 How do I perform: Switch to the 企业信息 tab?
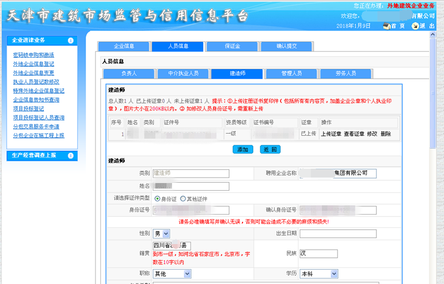pyautogui.click(x=124, y=46)
